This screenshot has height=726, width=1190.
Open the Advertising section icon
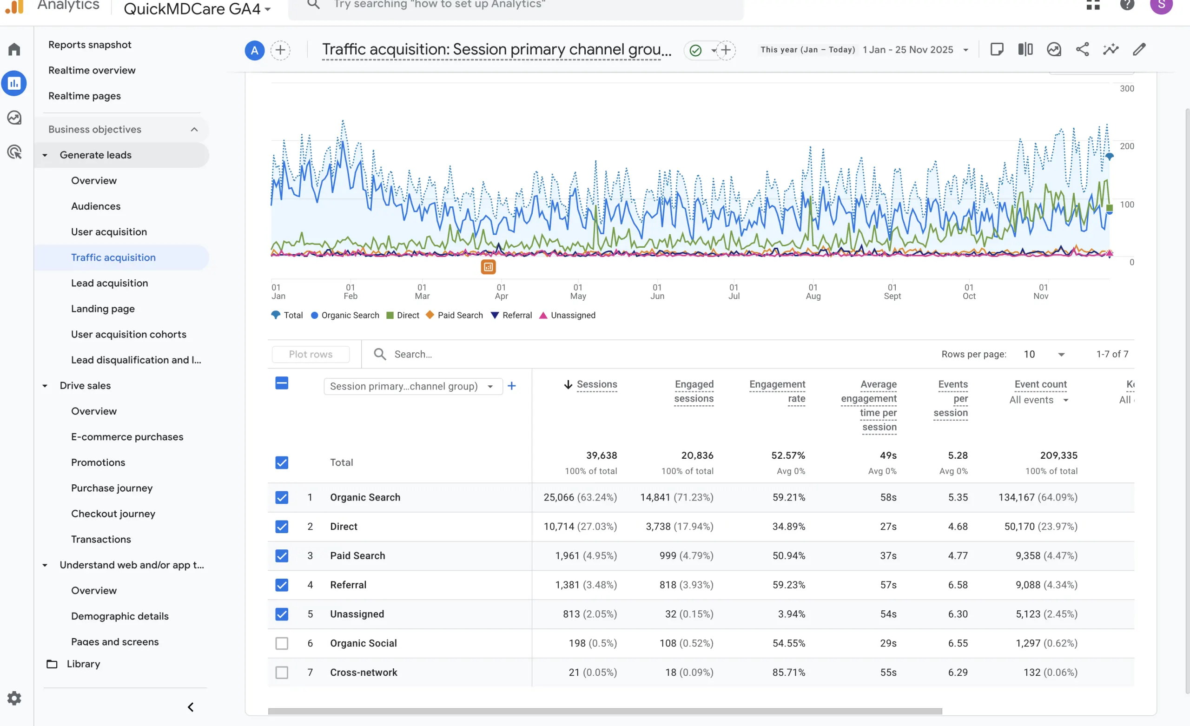point(14,152)
